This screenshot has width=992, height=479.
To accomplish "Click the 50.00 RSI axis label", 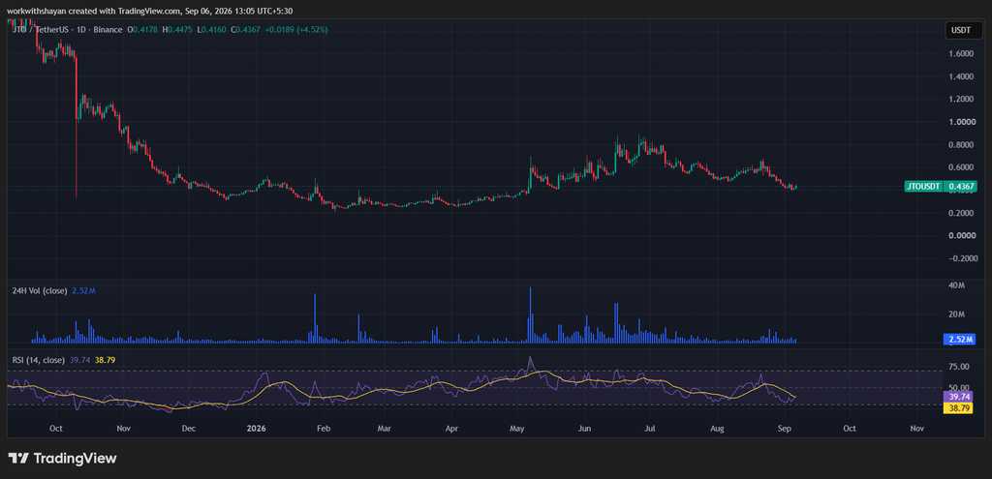I will 960,387.
